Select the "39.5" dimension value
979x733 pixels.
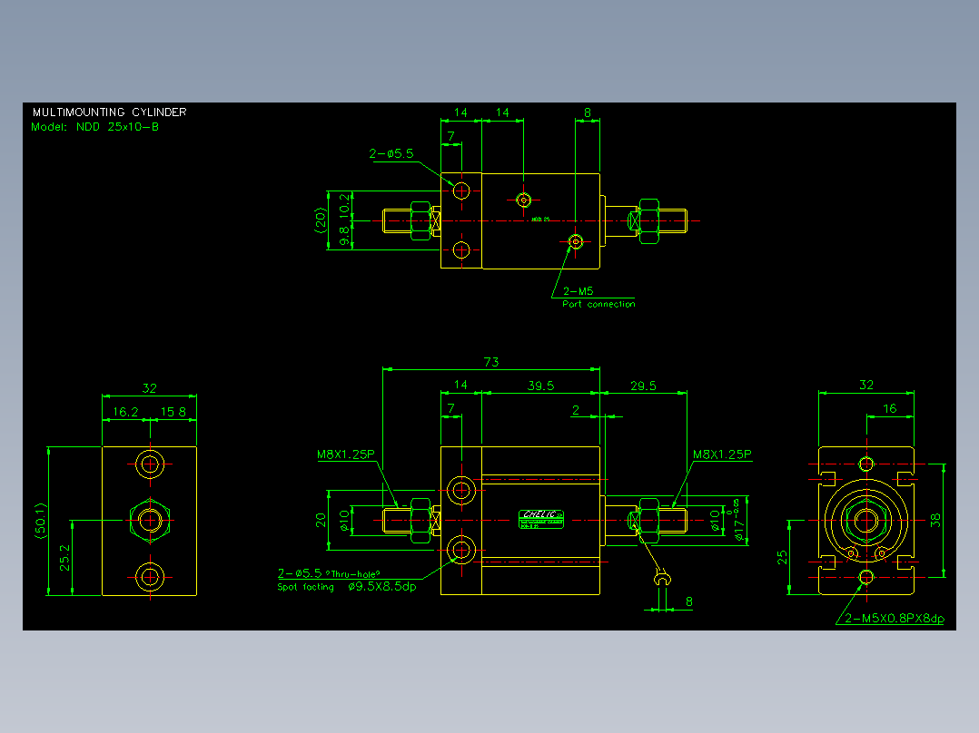pos(540,386)
